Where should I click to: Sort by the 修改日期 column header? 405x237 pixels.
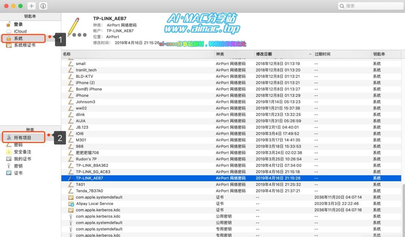[x=283, y=54]
